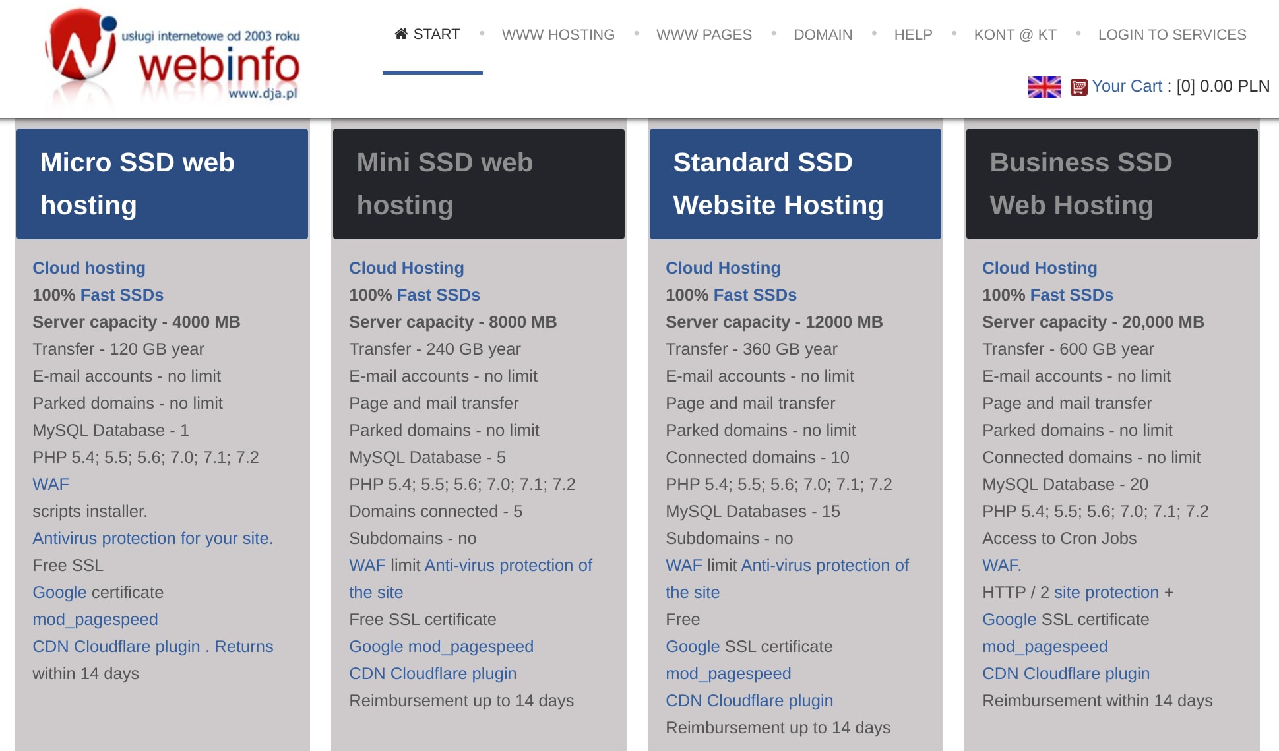Click 'Server capacity - 8000 MB' text

coord(453,322)
